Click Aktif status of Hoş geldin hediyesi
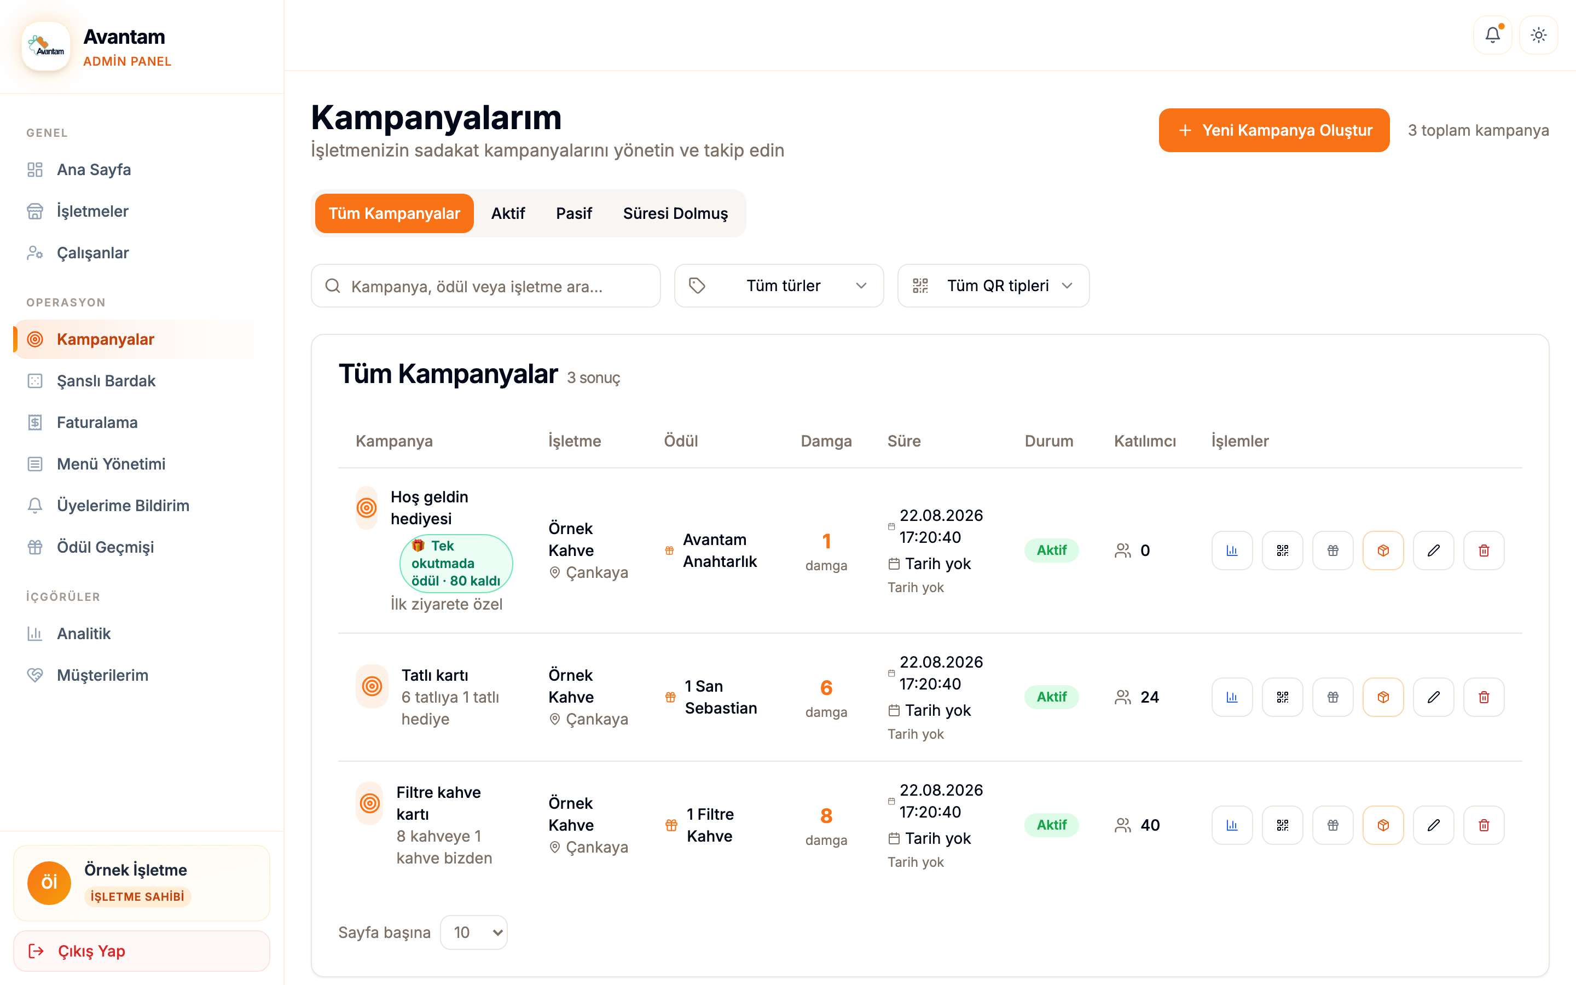The width and height of the screenshot is (1576, 985). click(x=1051, y=551)
